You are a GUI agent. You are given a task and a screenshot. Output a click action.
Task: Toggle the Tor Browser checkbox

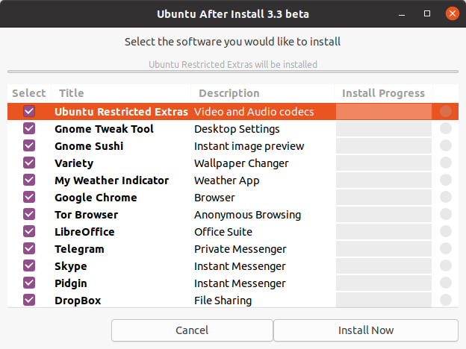tap(29, 215)
